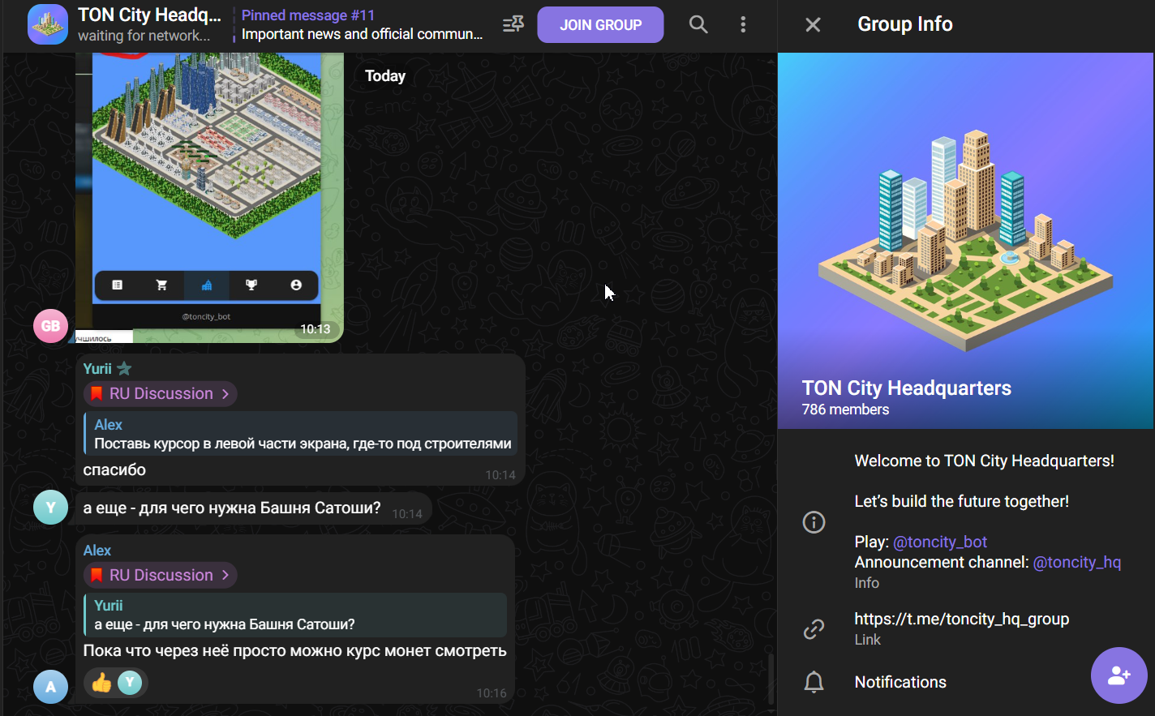Open the TON City group avatar in chat header

[x=48, y=24]
